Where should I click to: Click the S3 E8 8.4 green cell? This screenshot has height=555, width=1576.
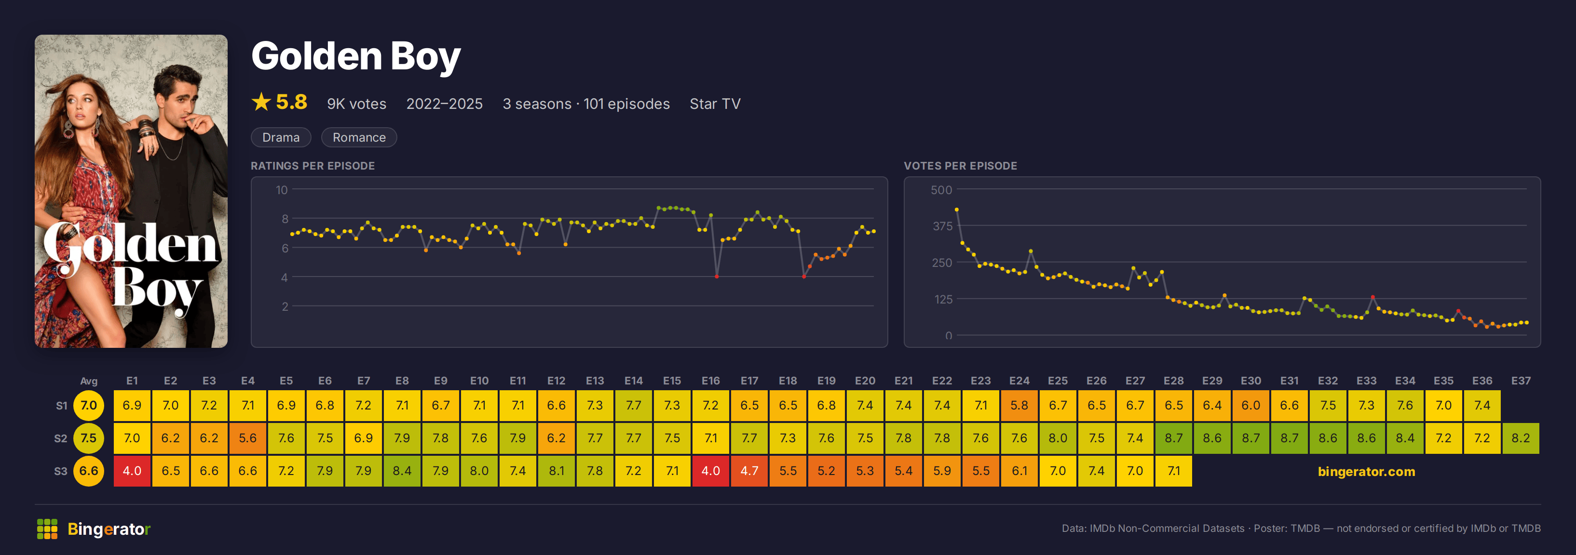click(x=402, y=471)
